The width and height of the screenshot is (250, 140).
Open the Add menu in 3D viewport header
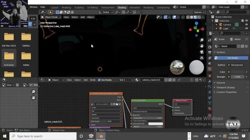(82, 17)
